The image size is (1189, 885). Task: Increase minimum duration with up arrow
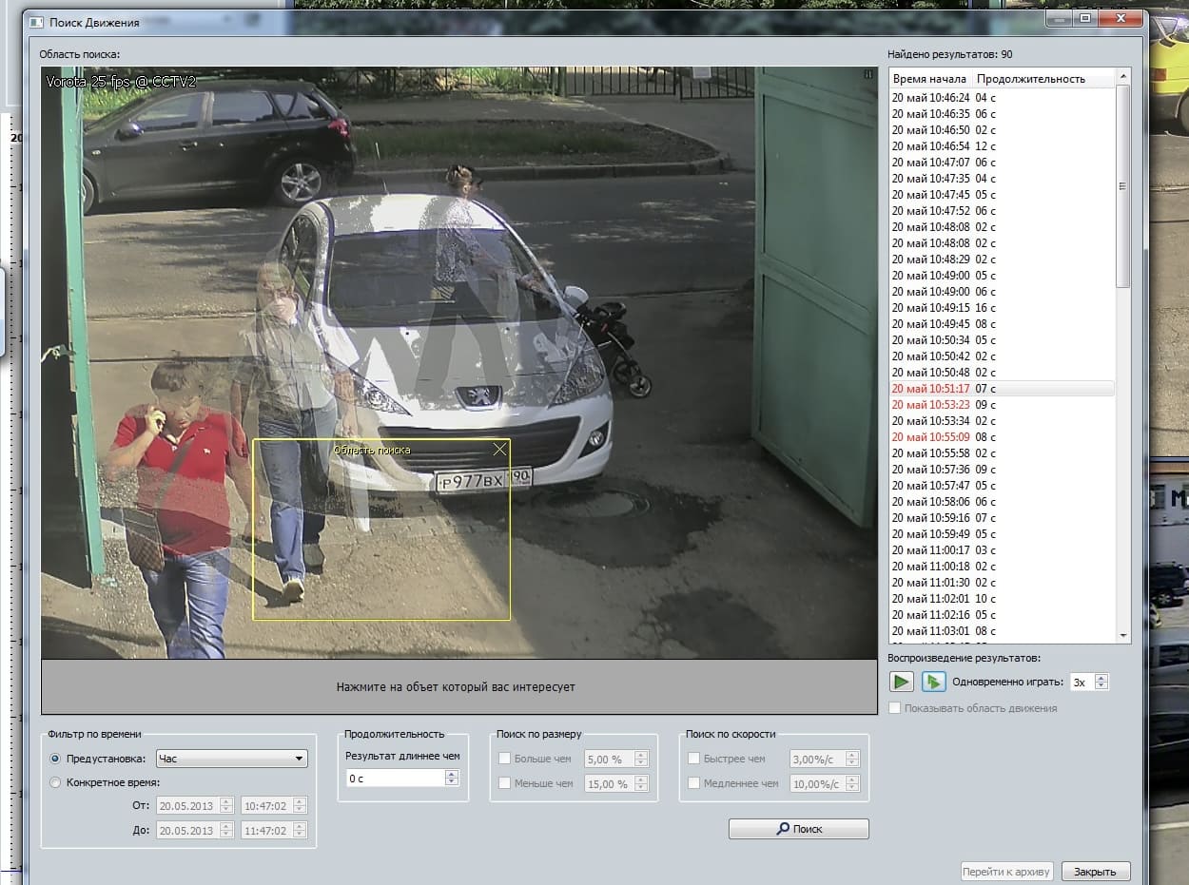tap(452, 774)
